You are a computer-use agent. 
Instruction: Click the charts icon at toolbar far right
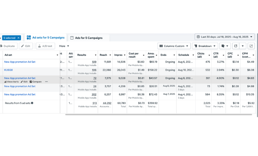[x=251, y=46]
